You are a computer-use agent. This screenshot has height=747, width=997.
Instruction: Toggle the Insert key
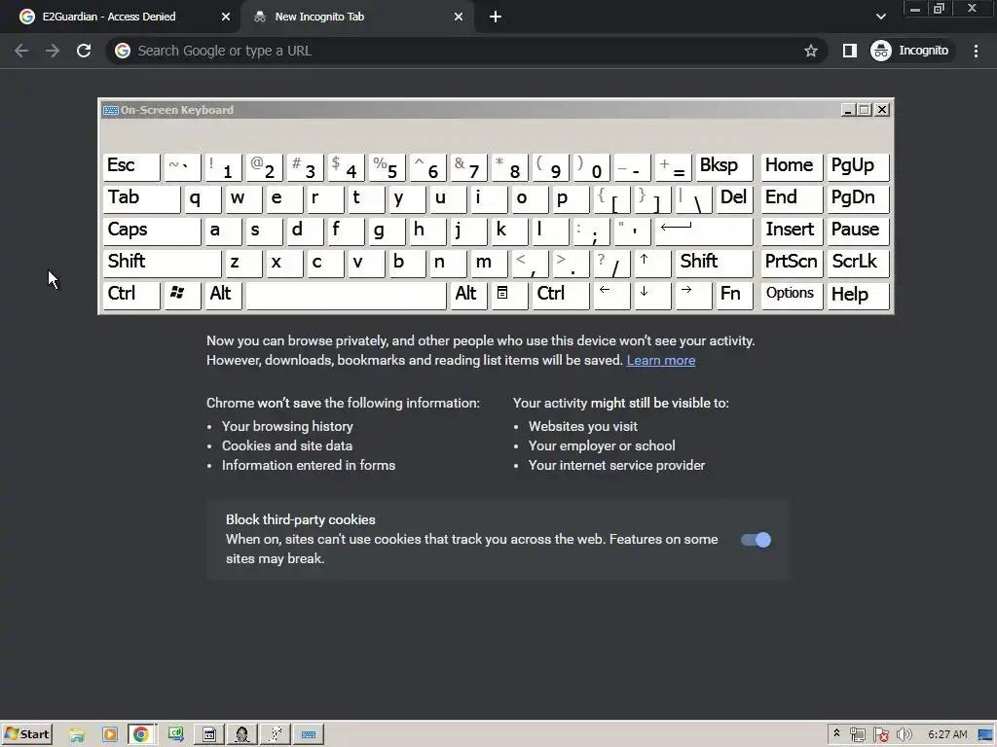pos(792,231)
